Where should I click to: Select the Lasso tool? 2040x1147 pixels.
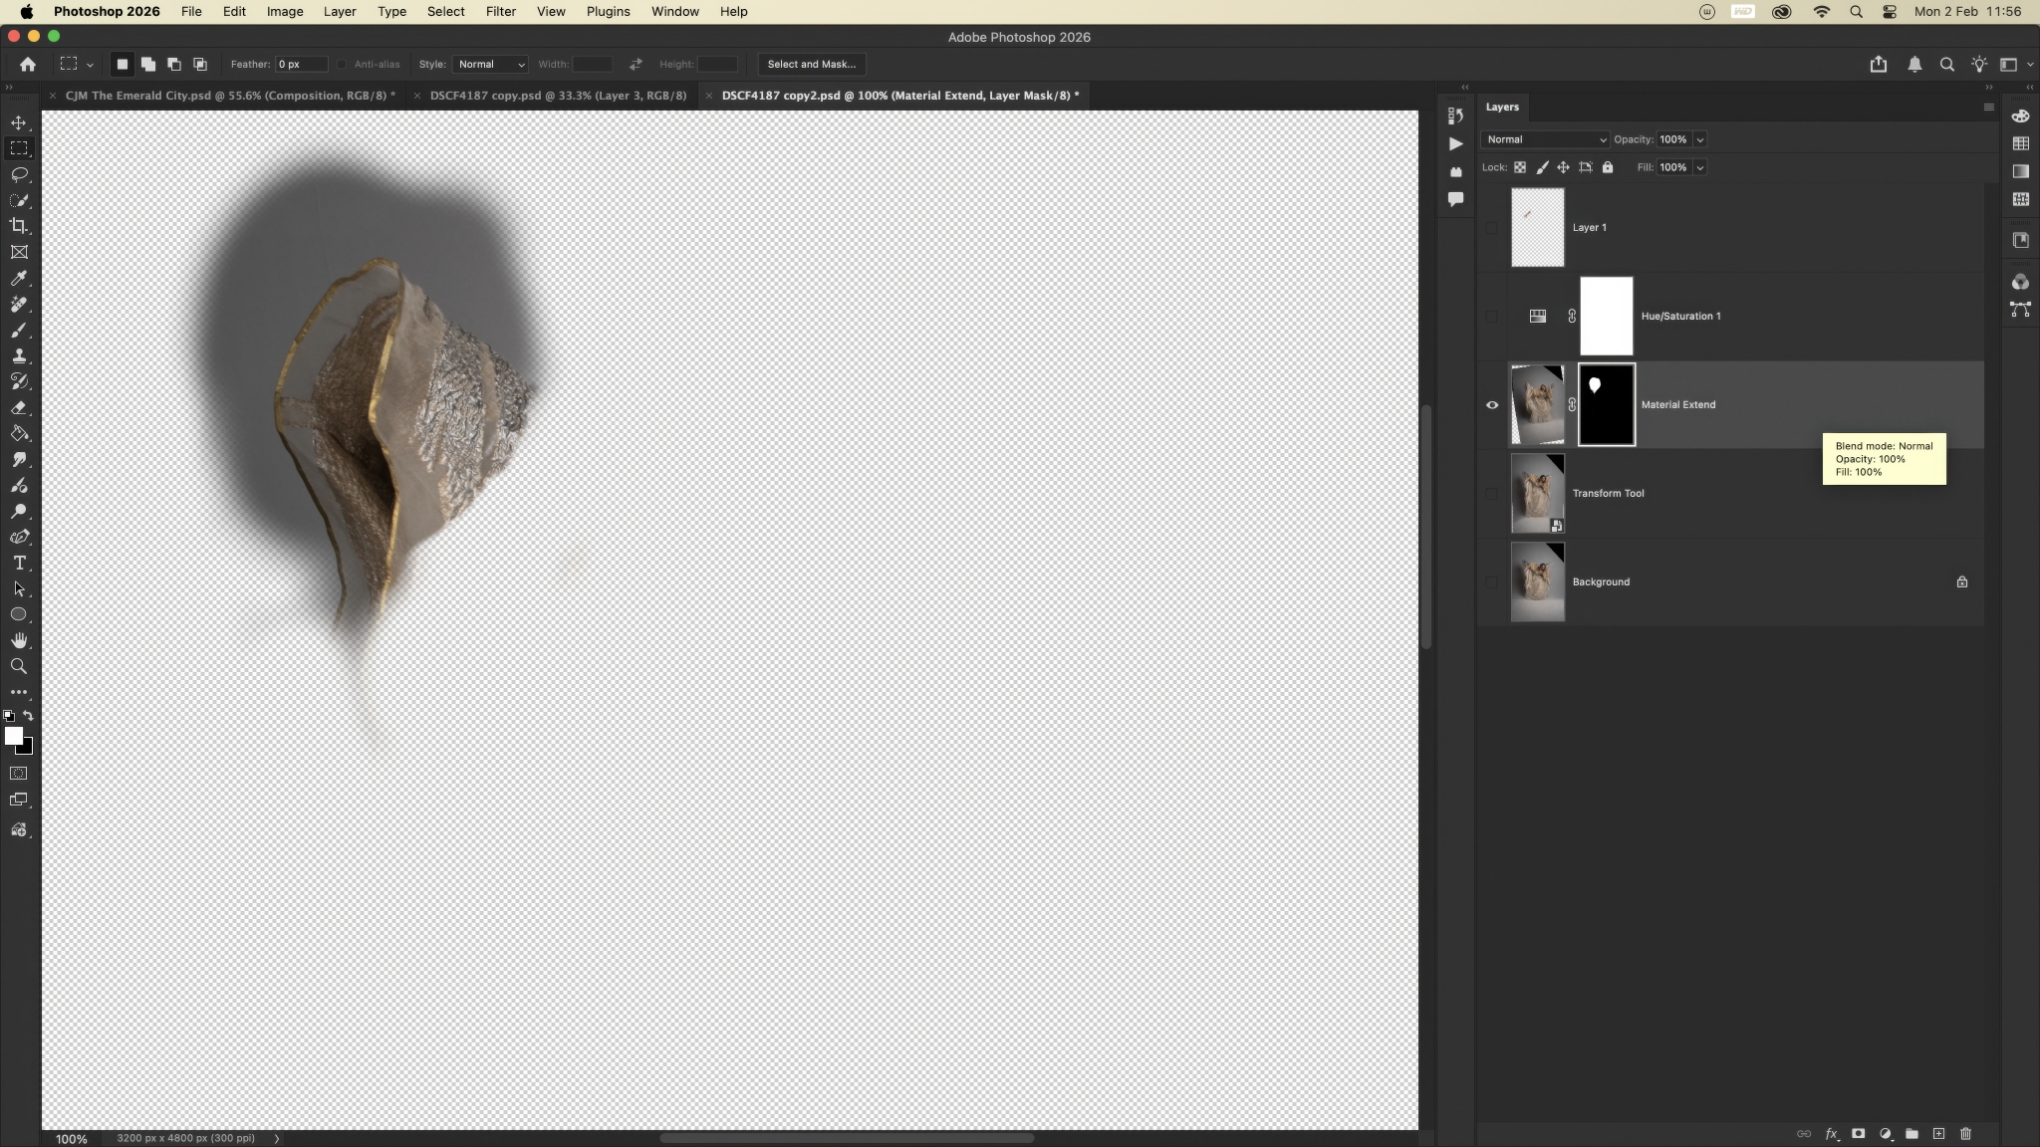[19, 174]
